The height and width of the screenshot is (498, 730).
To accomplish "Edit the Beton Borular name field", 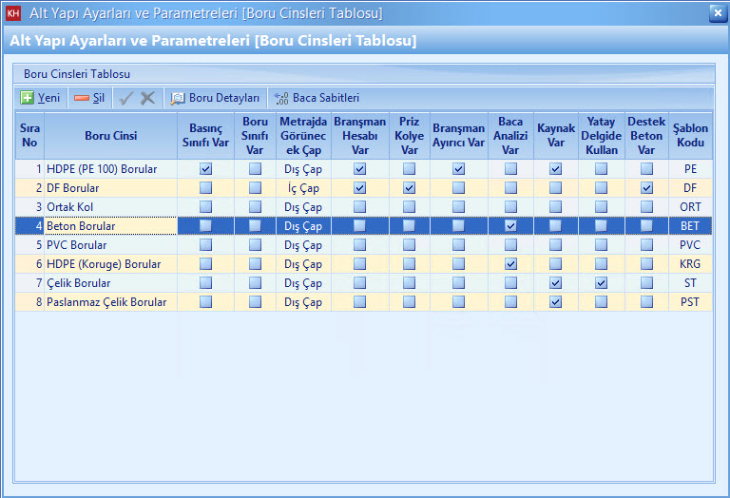I will 109,226.
